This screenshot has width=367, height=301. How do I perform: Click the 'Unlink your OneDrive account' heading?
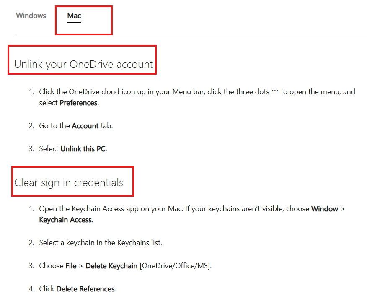point(83,64)
